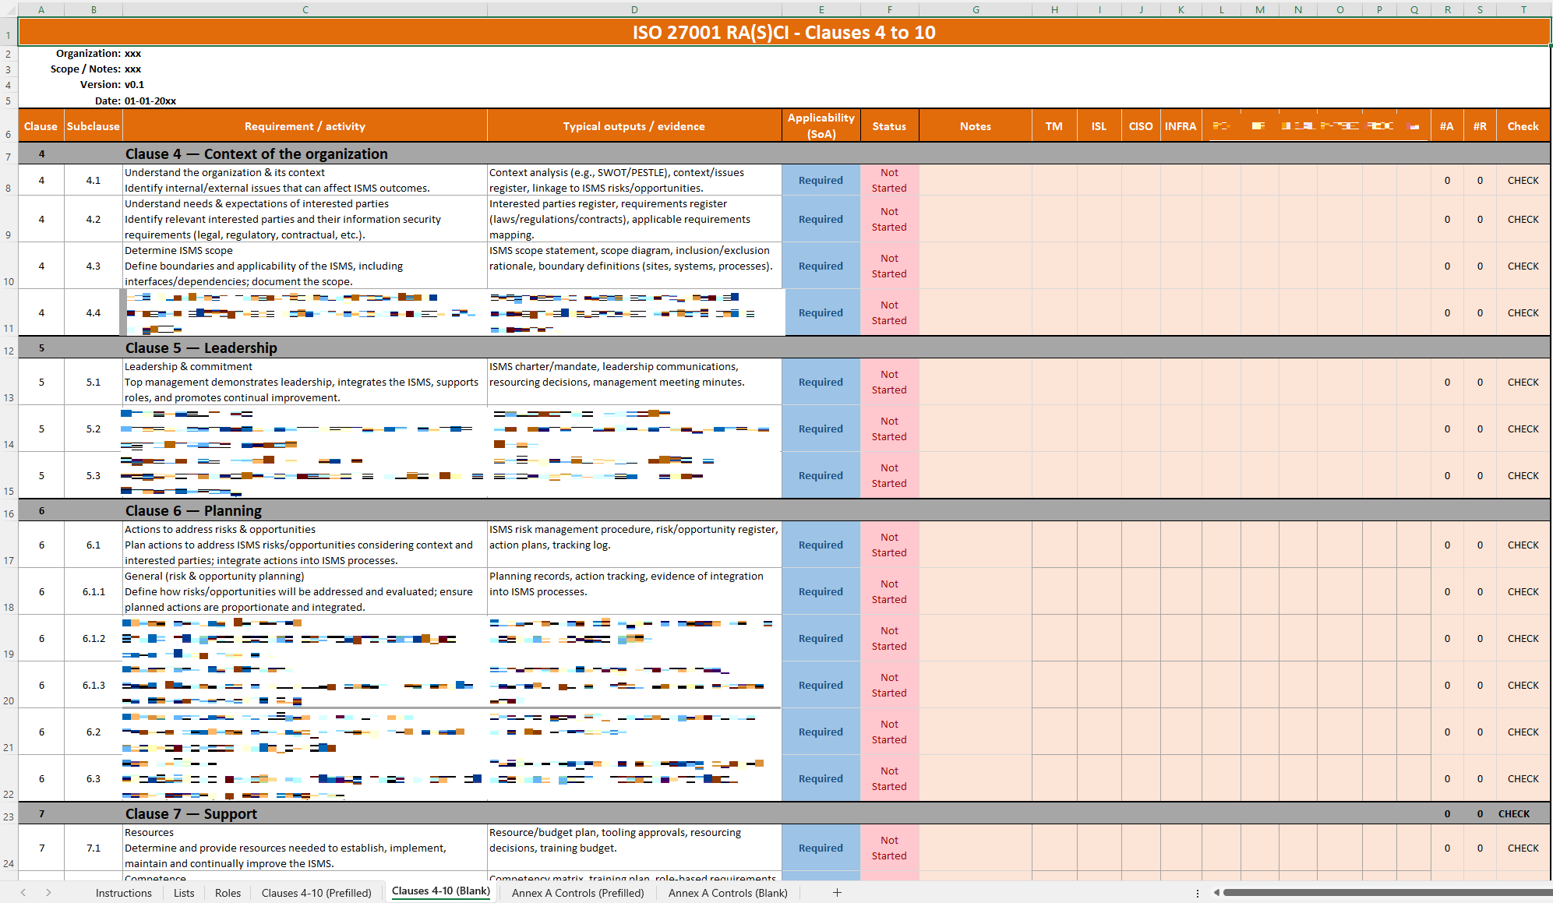Click the CHECK cell in Clause 7 header row
Viewport: 1553px width, 903px height.
click(1513, 813)
